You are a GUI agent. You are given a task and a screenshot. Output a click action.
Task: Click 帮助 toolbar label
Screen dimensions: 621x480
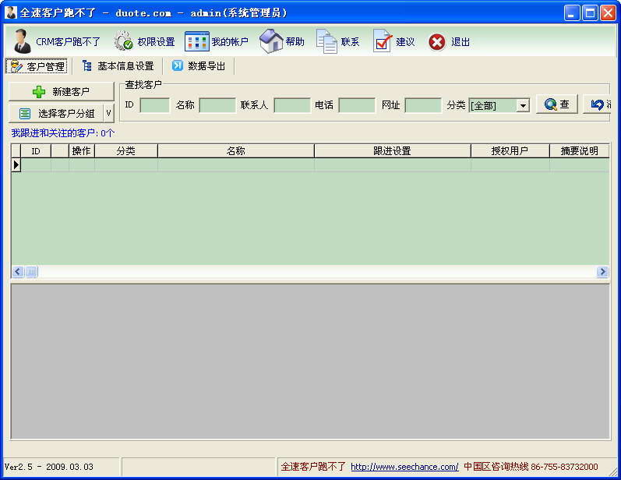[295, 42]
